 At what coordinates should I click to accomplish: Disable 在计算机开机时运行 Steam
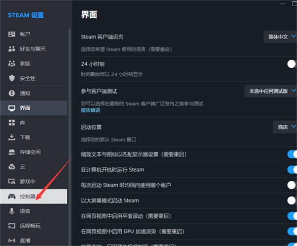tap(292, 170)
